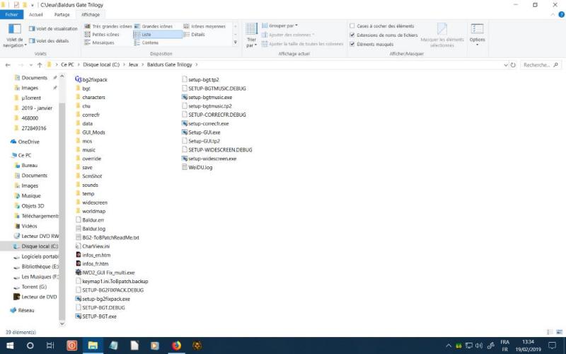Select the Liste layout option

tap(158, 34)
